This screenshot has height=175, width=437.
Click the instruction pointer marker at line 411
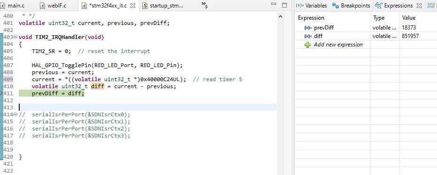pos(1,93)
